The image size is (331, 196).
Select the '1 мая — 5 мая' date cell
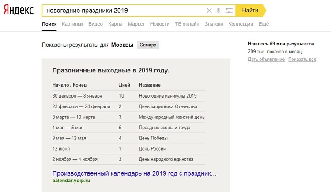[x=68, y=128]
